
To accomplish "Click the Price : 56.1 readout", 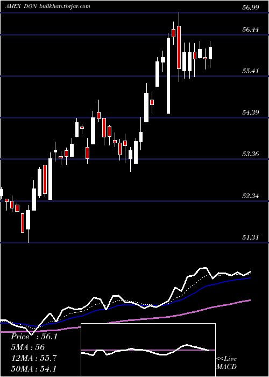I will pyautogui.click(x=34, y=337).
